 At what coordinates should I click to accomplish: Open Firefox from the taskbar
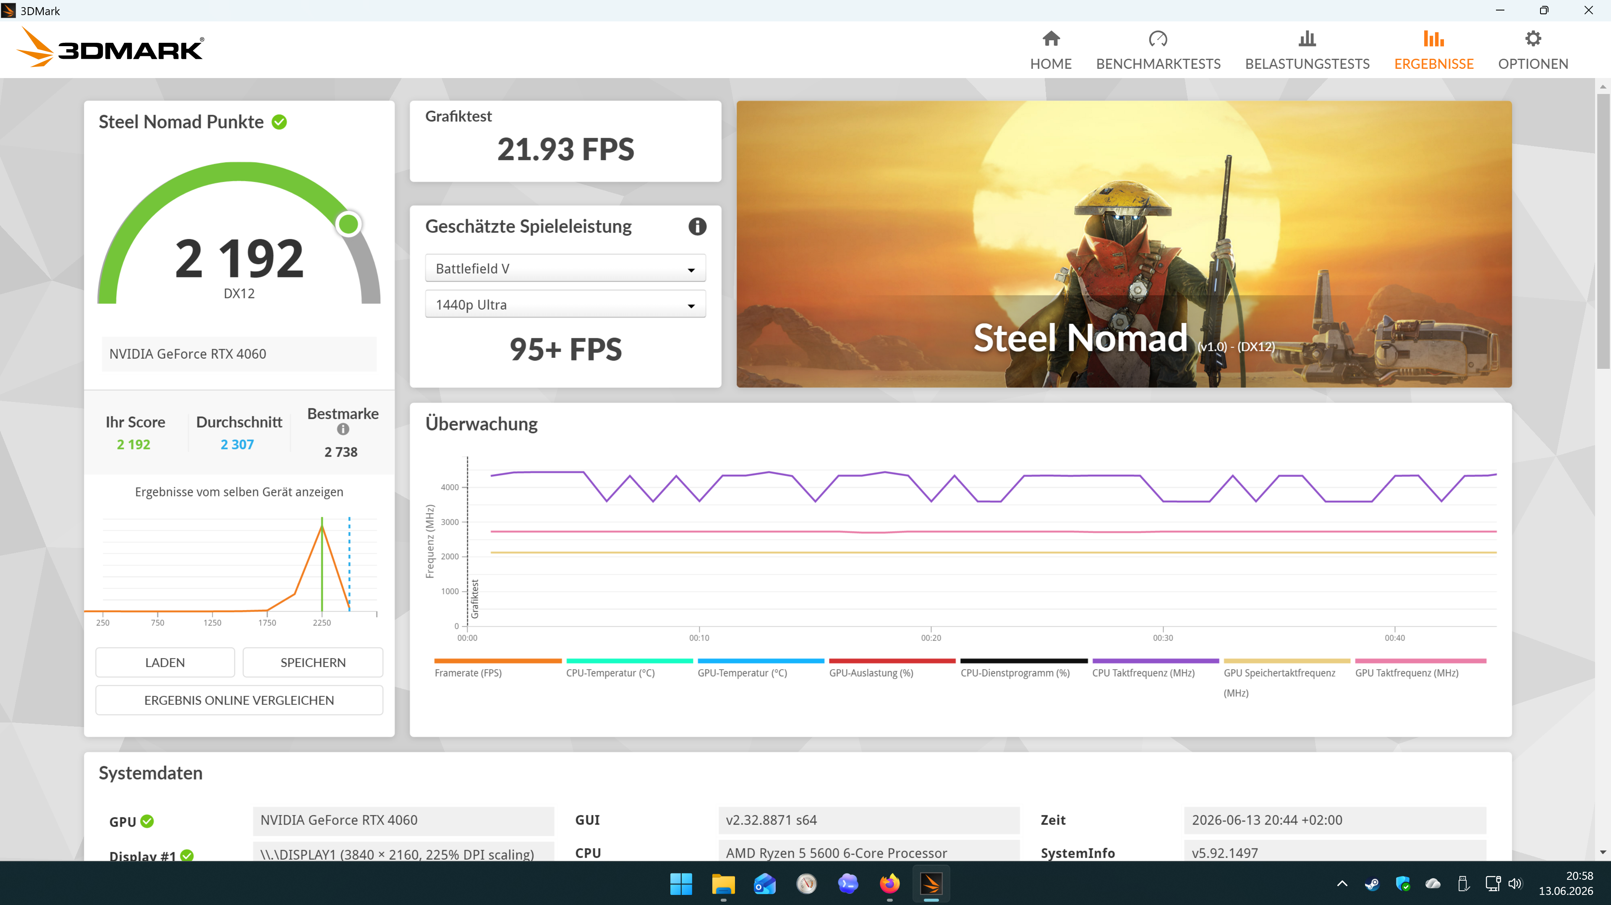889,883
